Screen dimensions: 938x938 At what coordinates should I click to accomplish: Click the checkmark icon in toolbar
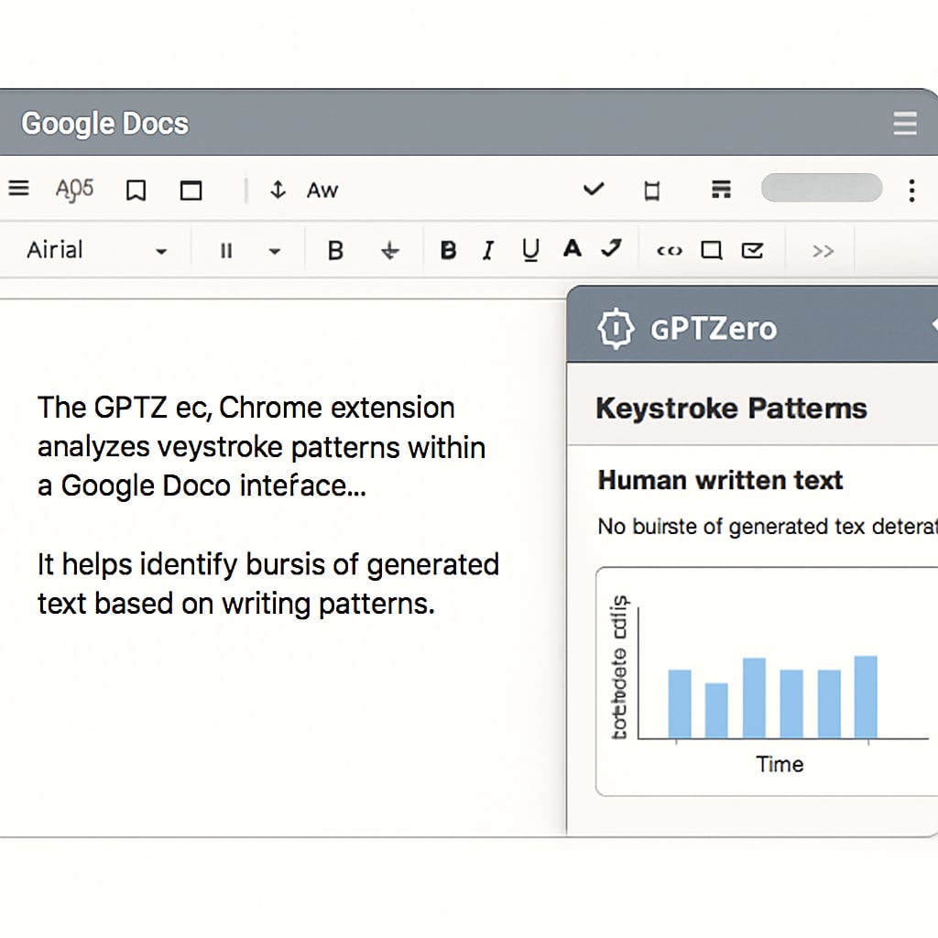coord(594,190)
